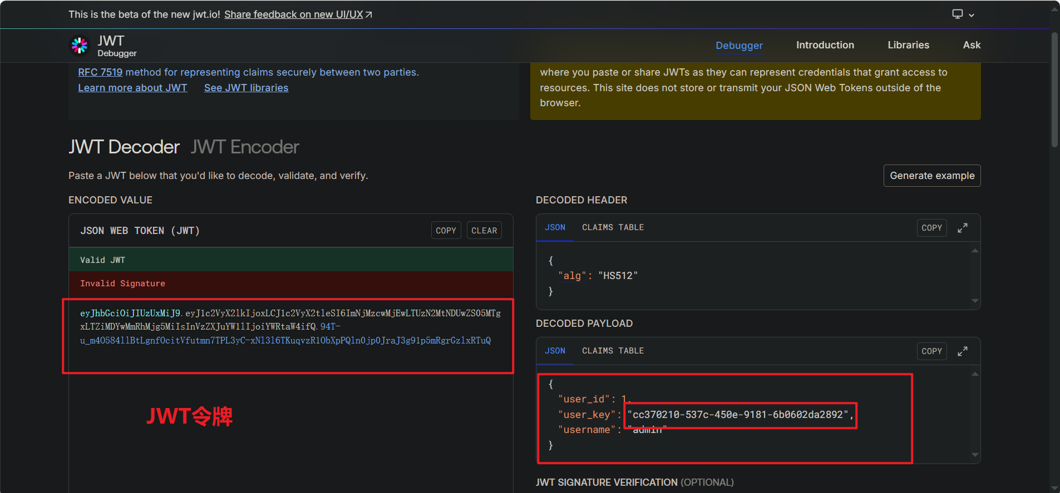The height and width of the screenshot is (493, 1060).
Task: Click the scroll-up arrow in Decoded Payload
Action: pos(975,374)
